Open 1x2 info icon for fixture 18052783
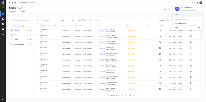The image size is (206, 102). click(x=160, y=54)
